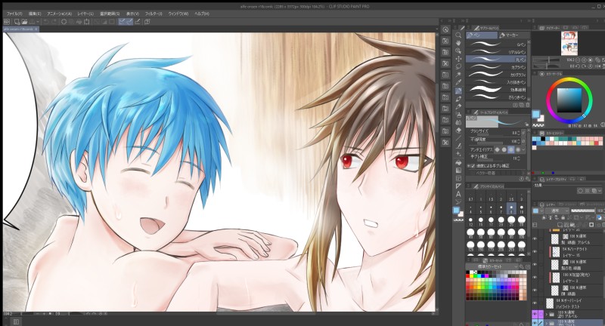Image resolution: width=605 pixels, height=326 pixels.
Task: Click New raster layer icon in Layer panel
Action: pos(560,225)
